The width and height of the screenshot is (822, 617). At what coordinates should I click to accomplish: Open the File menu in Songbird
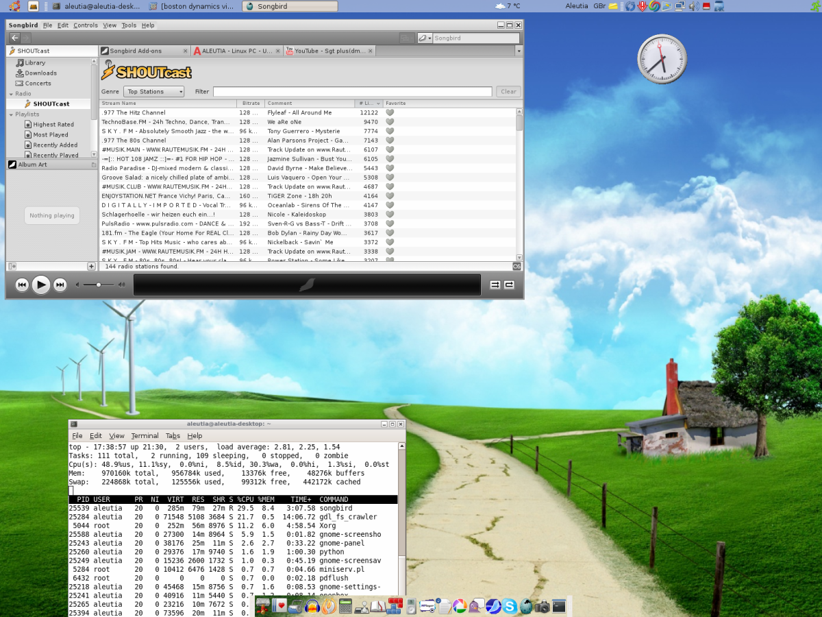(47, 25)
